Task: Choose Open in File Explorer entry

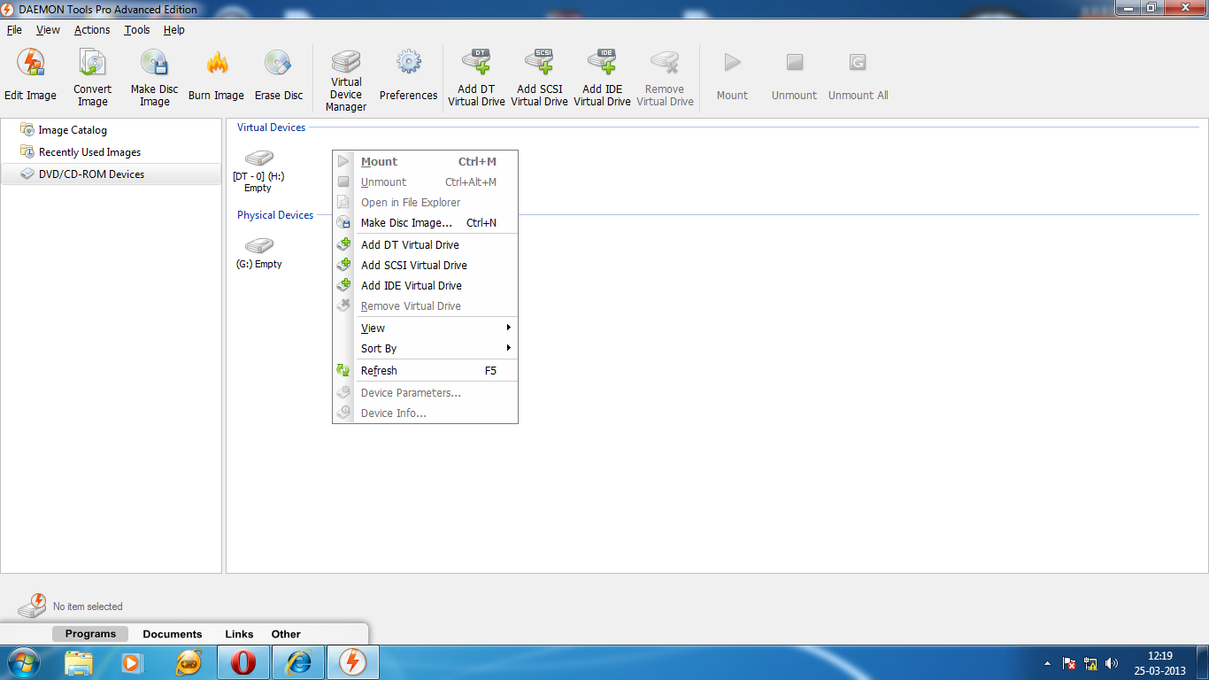Action: 425,202
